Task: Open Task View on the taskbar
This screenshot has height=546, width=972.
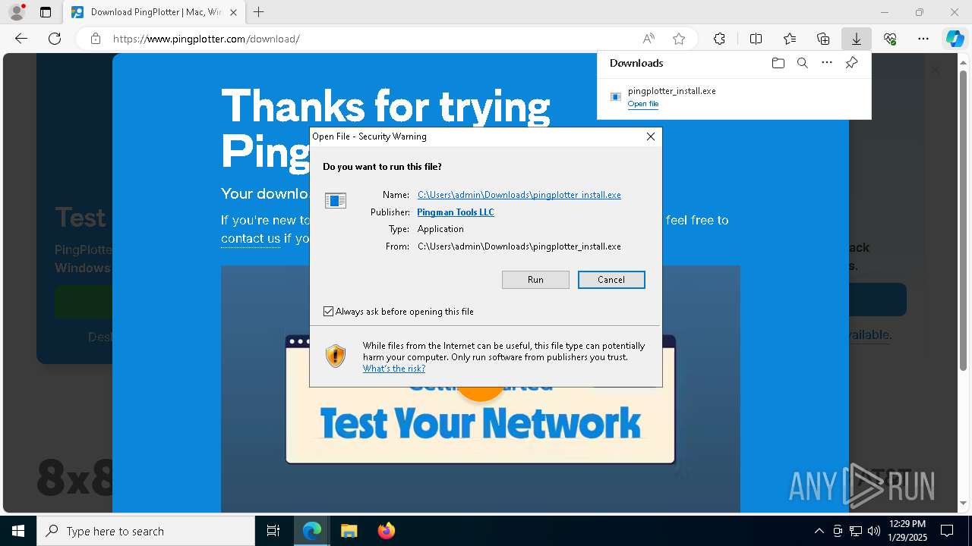Action: [x=273, y=531]
